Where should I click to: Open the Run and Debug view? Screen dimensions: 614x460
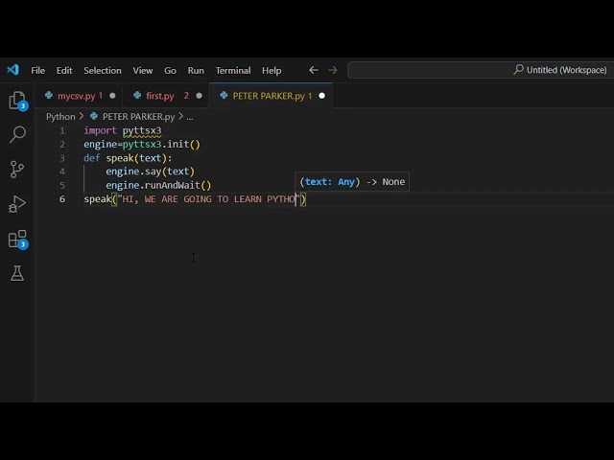pos(17,204)
